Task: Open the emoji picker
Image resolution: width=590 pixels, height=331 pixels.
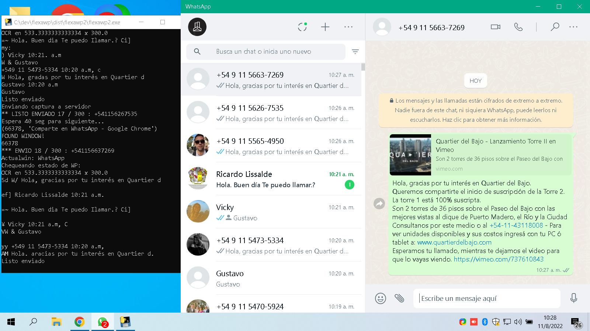Action: pos(381,298)
